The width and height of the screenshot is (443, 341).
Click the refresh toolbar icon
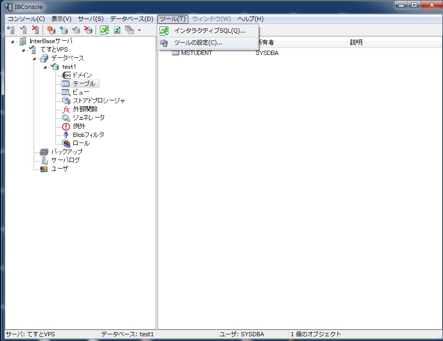pos(117,30)
